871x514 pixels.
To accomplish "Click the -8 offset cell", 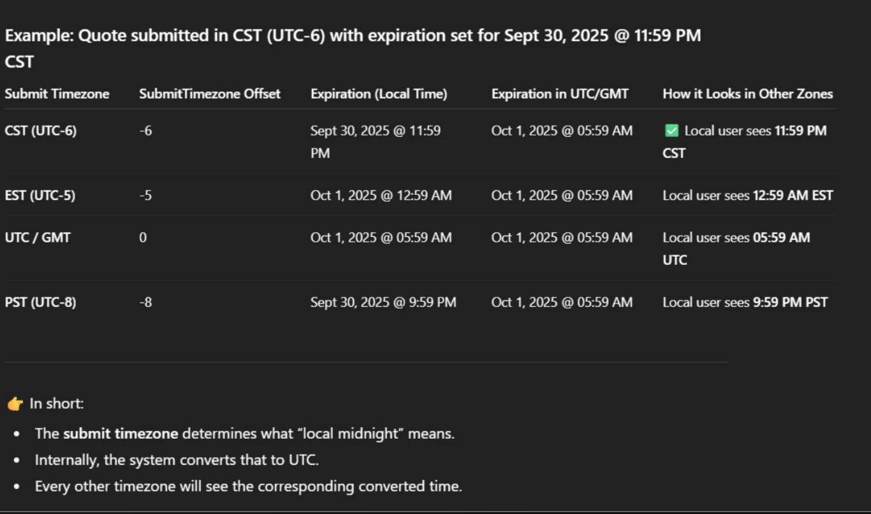I will pyautogui.click(x=145, y=303).
